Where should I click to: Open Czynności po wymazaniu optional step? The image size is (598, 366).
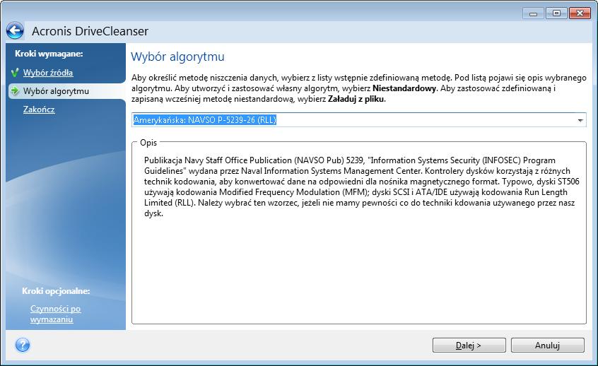pyautogui.click(x=55, y=314)
